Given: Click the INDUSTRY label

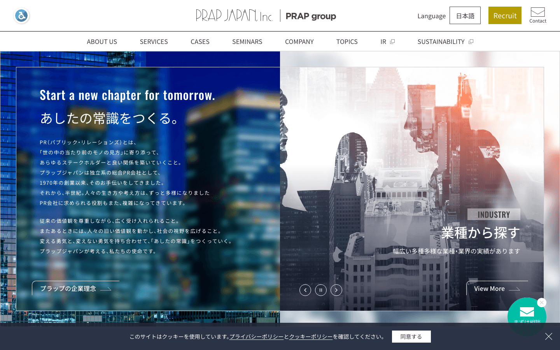Looking at the screenshot, I should (494, 215).
